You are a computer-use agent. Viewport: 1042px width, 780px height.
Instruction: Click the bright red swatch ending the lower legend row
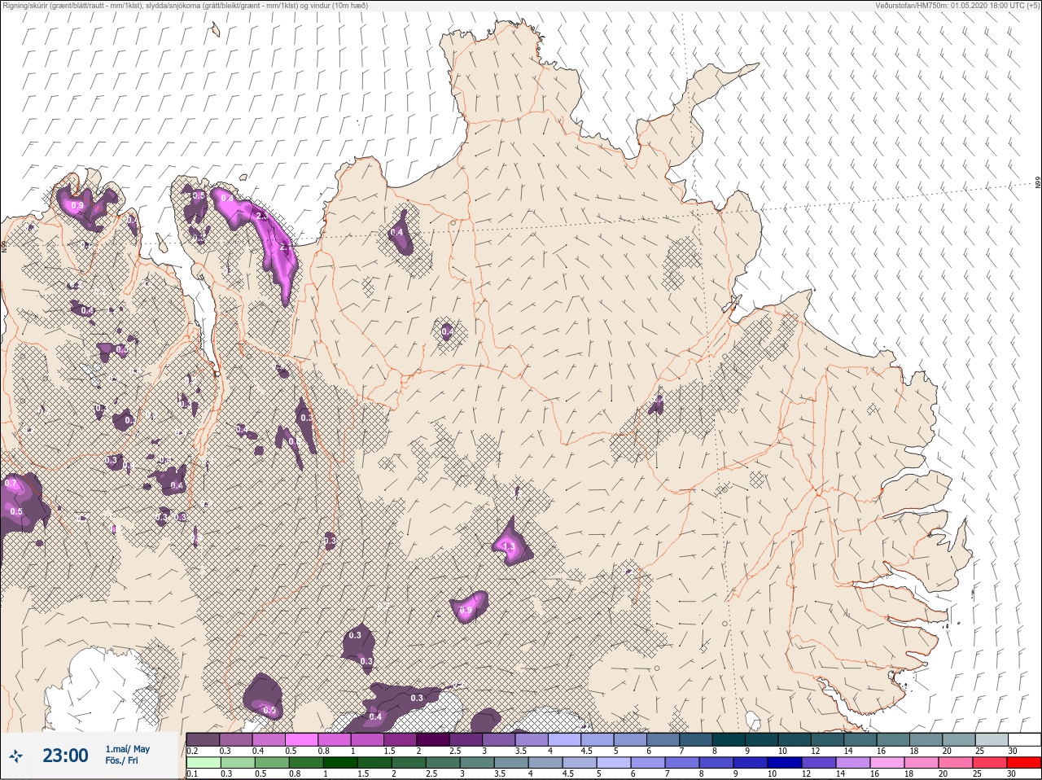point(1024,763)
